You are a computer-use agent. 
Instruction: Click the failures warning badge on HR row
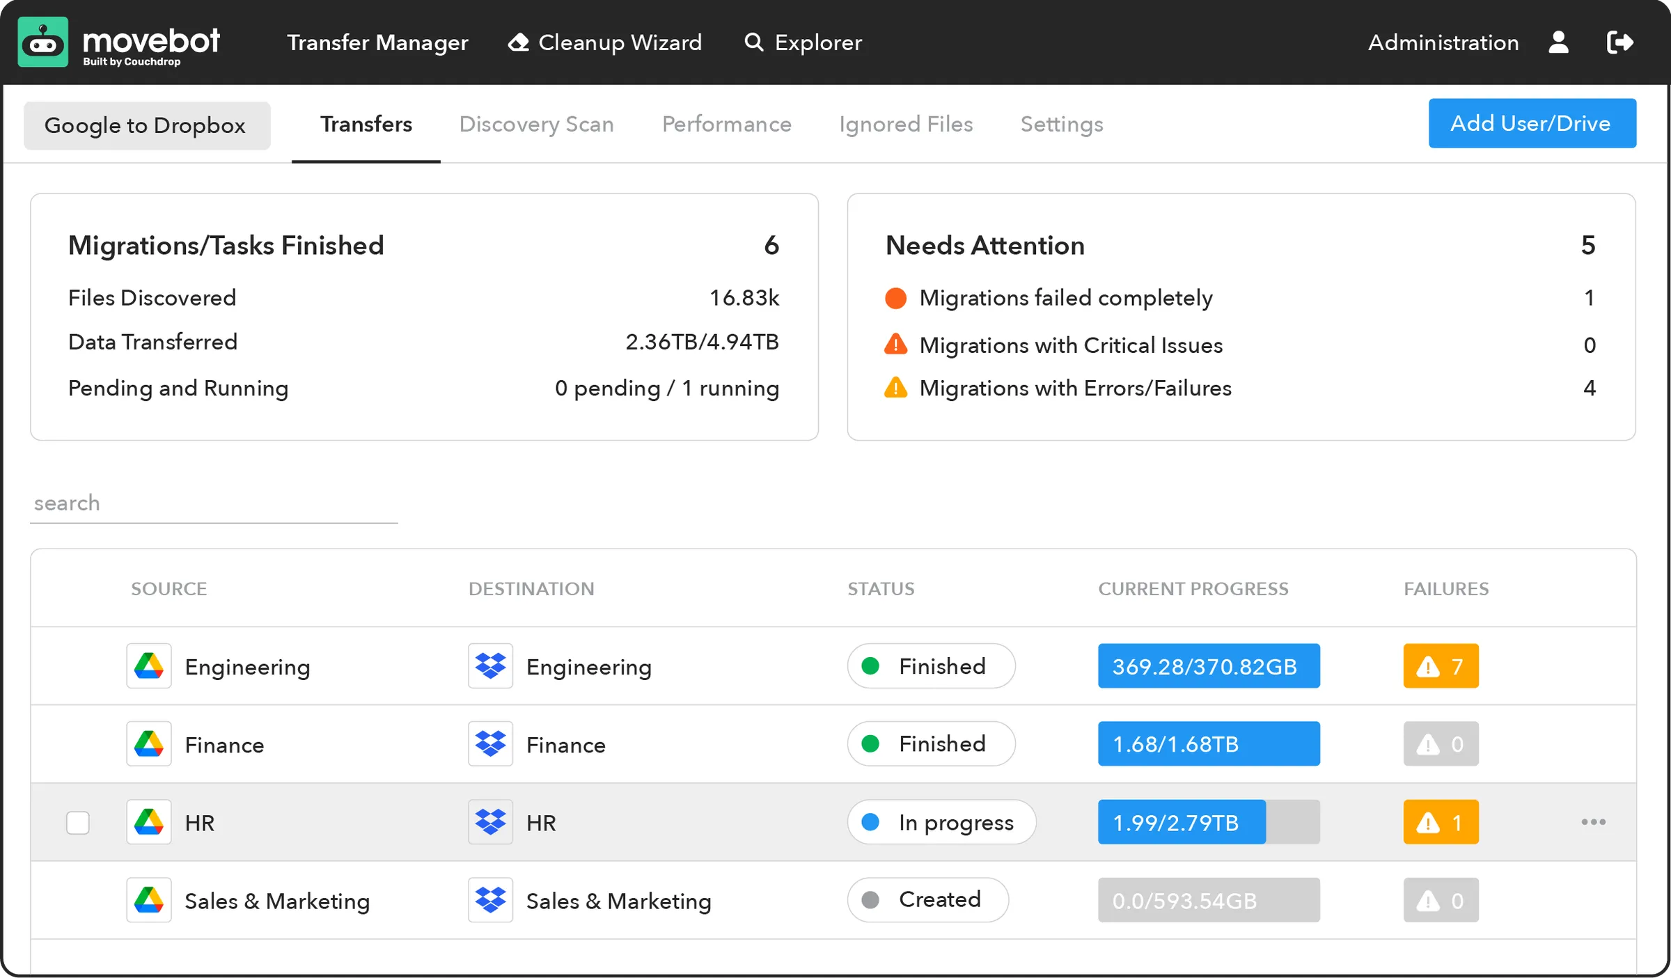[1441, 822]
